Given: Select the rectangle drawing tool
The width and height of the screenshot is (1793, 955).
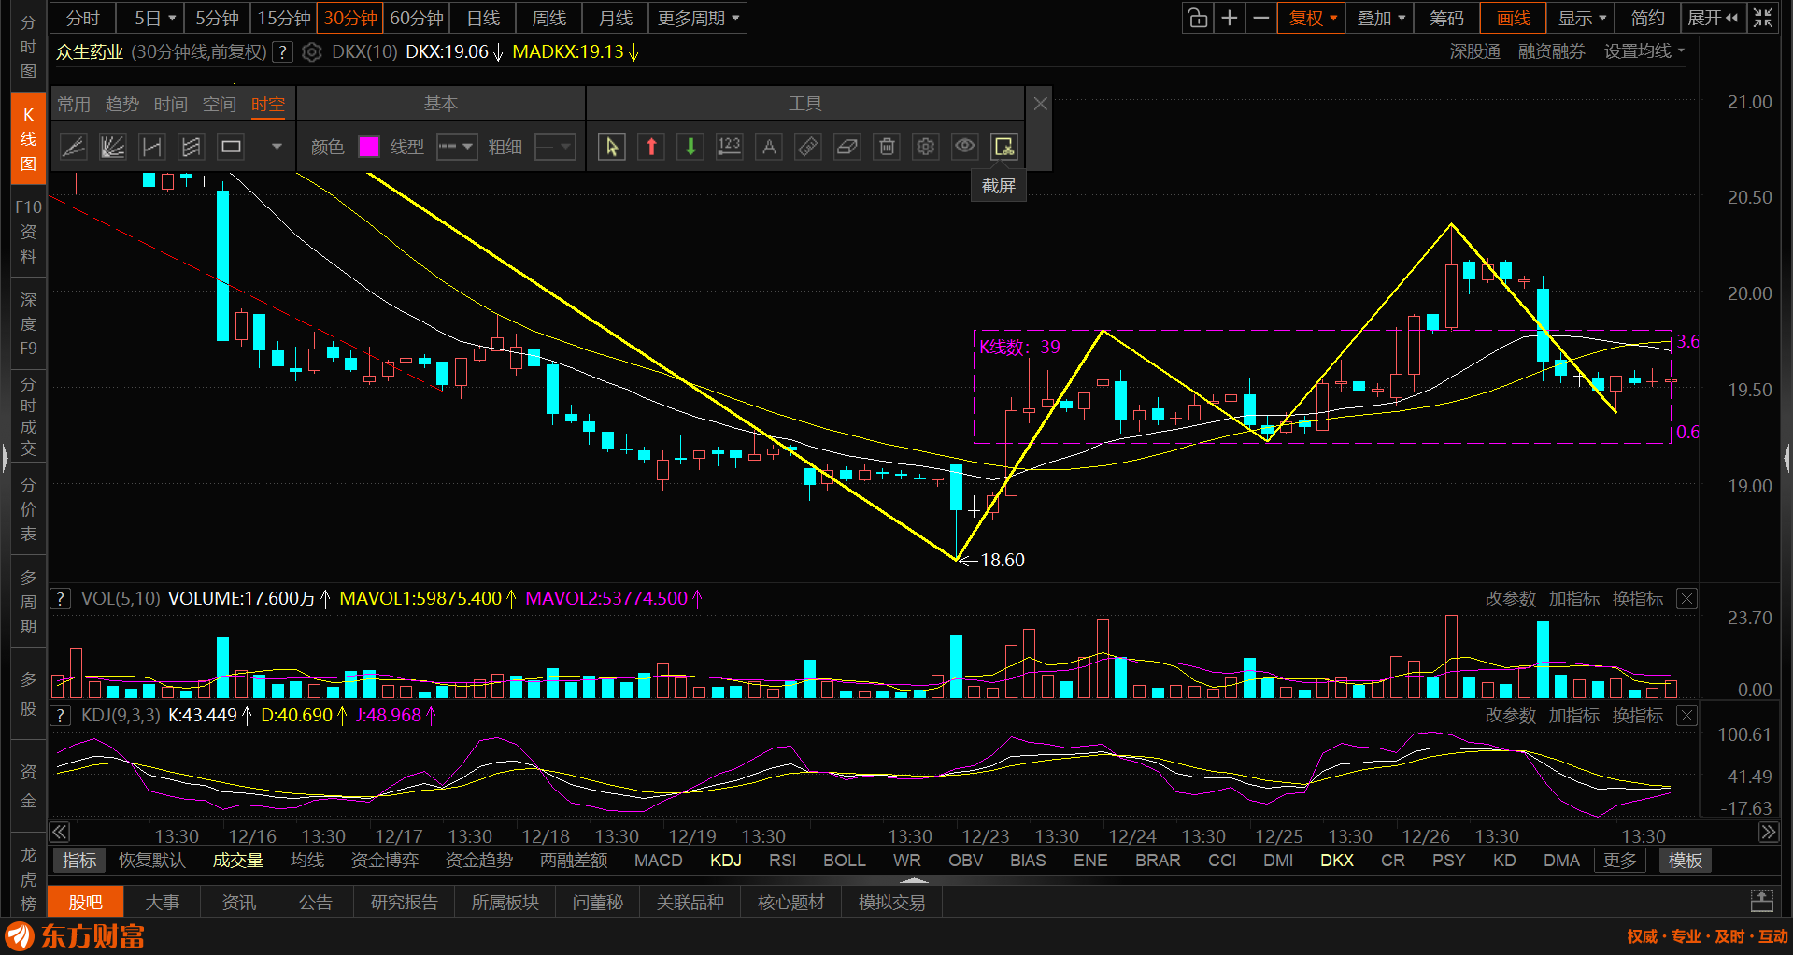Looking at the screenshot, I should (231, 147).
